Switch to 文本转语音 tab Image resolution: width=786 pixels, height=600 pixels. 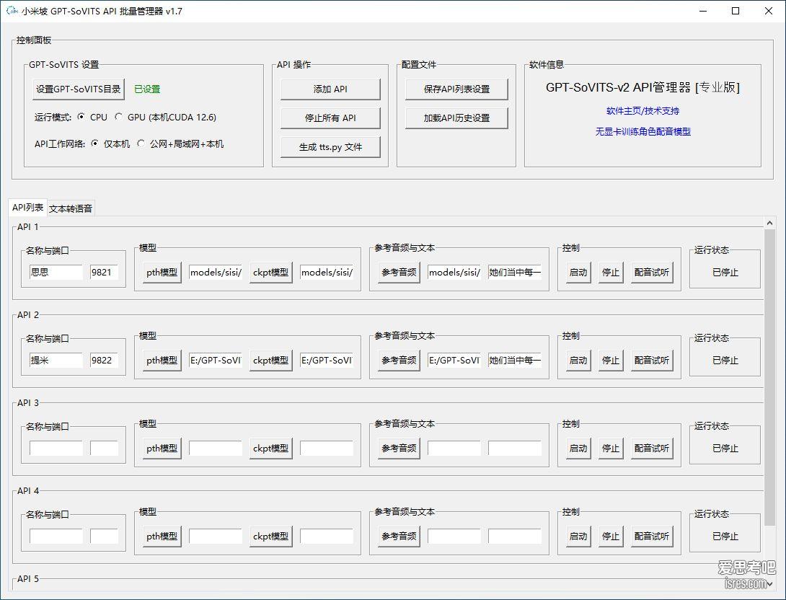point(71,208)
